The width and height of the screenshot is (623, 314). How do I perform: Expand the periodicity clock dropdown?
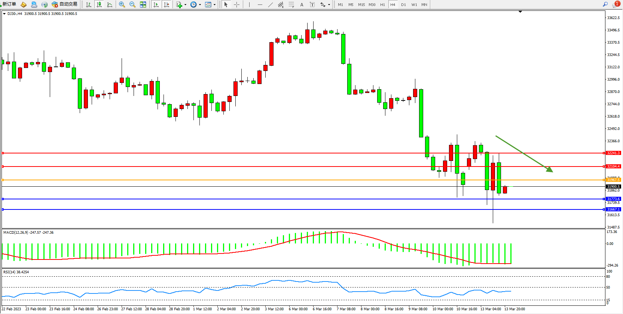(200, 5)
